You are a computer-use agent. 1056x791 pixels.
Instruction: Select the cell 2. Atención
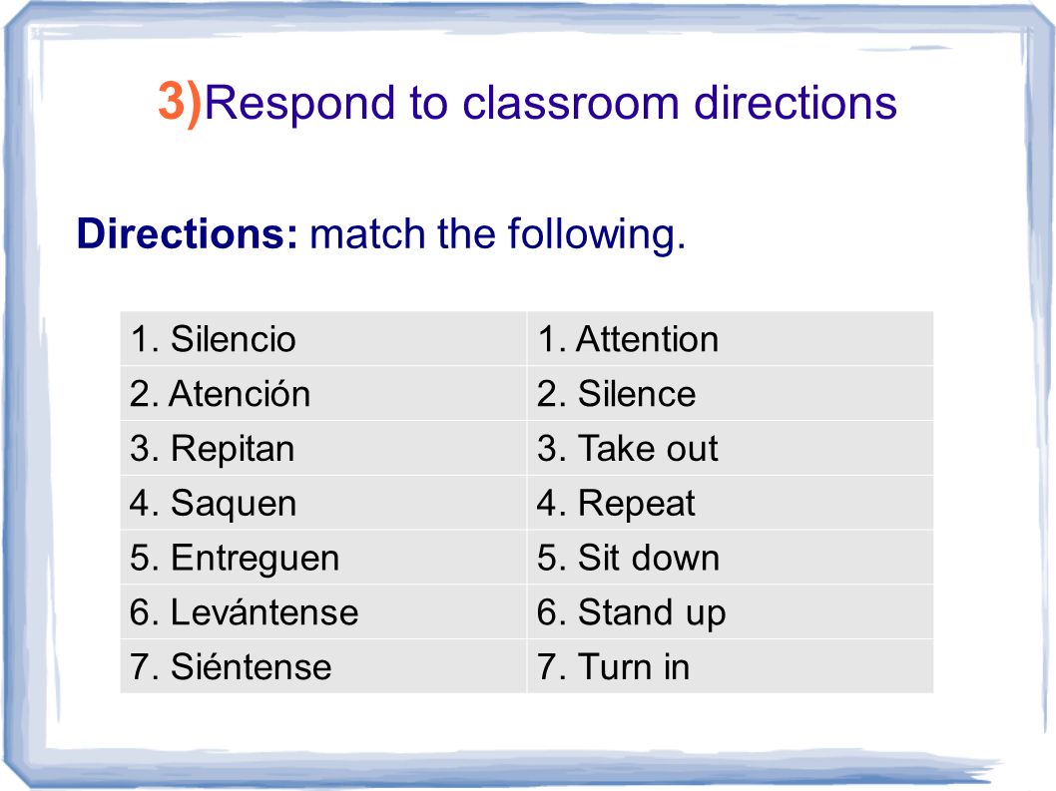pos(323,394)
